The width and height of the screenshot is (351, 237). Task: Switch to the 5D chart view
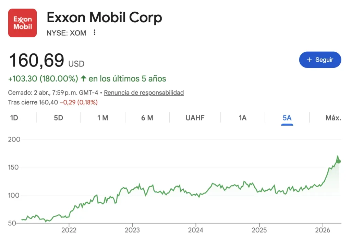coord(58,117)
